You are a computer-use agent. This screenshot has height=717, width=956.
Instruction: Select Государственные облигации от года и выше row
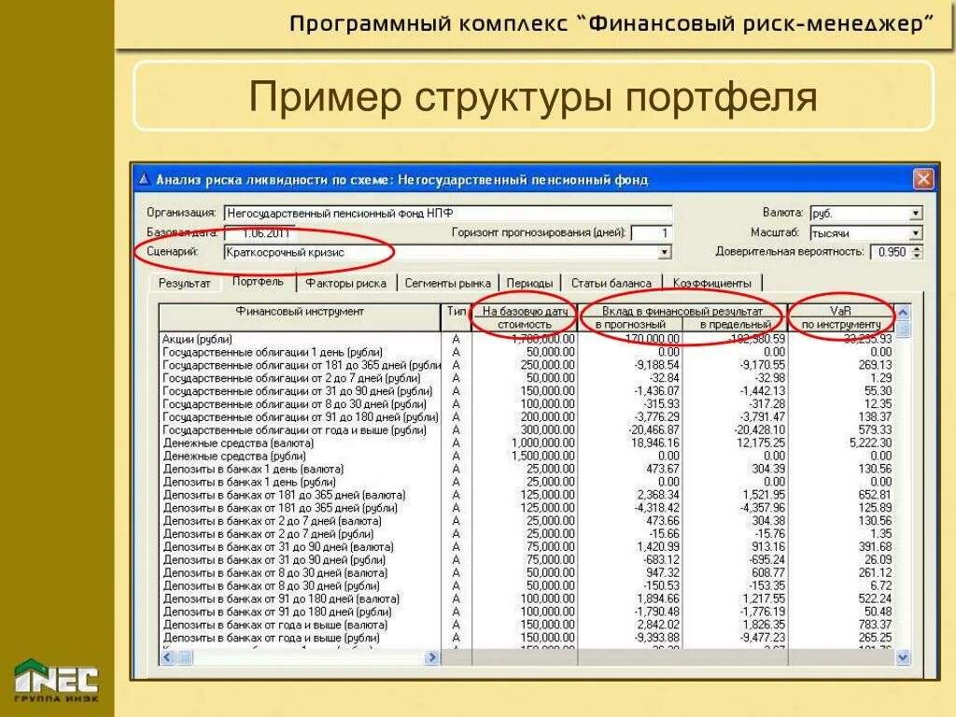click(x=527, y=429)
